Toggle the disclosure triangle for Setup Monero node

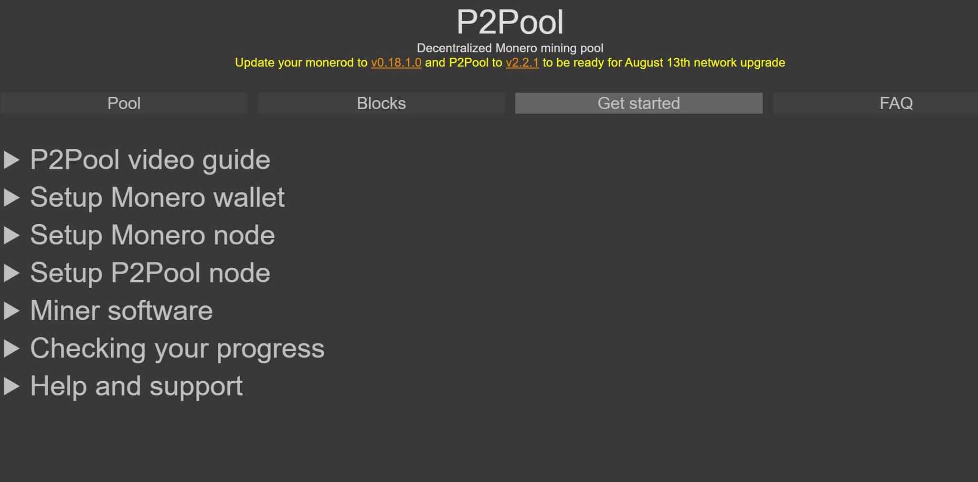11,235
